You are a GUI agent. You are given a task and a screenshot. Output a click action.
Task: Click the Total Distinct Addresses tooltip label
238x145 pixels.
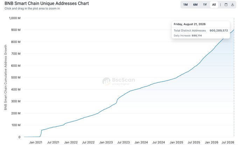point(190,30)
